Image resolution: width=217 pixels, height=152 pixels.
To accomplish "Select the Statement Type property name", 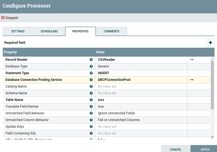I will click(17, 73).
